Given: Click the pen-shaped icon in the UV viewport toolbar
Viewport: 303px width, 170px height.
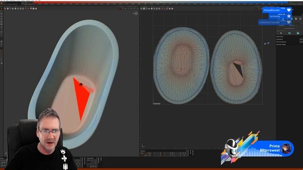Looking at the screenshot, I should click(167, 8).
